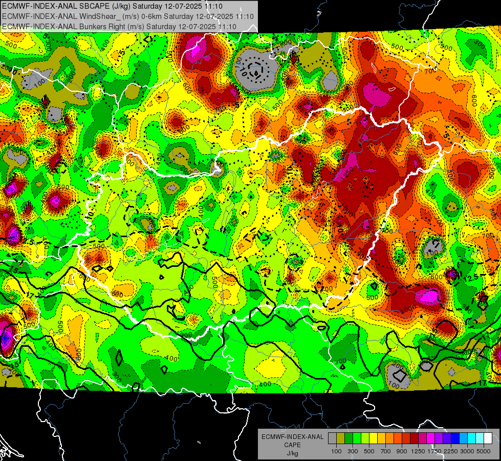Click the legend value 1750
The height and width of the screenshot is (461, 501).
click(434, 451)
